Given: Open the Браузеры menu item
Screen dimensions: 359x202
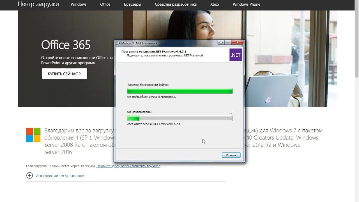Looking at the screenshot, I should [x=133, y=4].
